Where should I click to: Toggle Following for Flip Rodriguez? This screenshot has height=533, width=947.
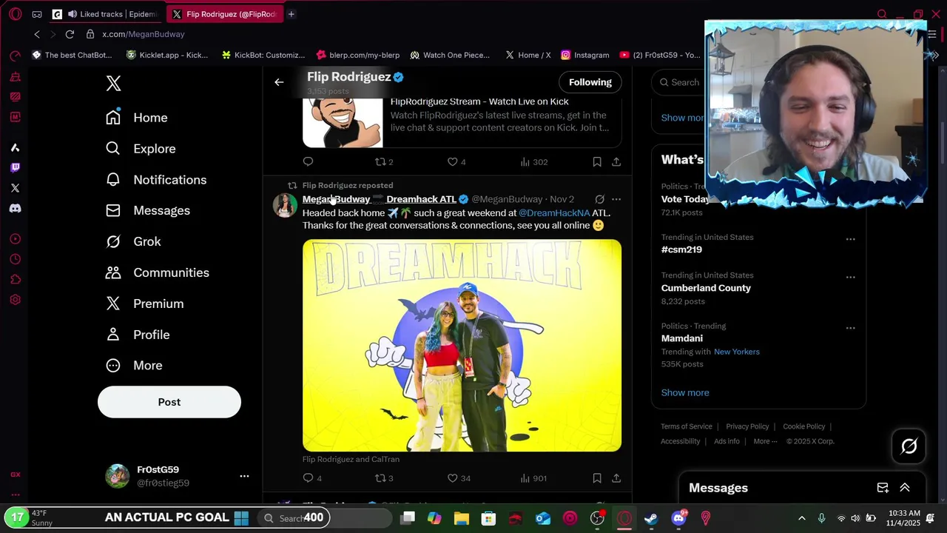[x=590, y=82]
